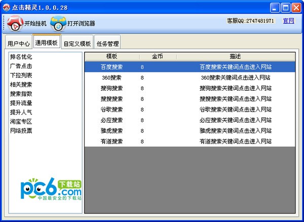
Task: Select the 搜索指数 category
Action: (21, 94)
